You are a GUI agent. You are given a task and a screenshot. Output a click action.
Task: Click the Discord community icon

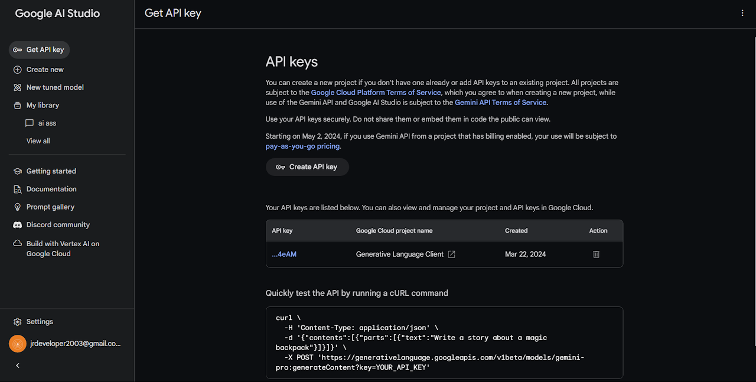point(18,225)
